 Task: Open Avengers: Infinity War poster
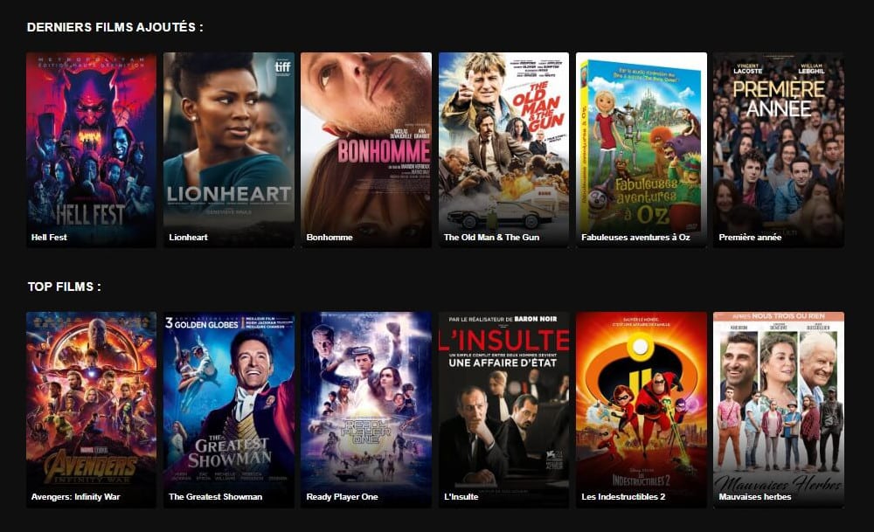[x=92, y=410]
